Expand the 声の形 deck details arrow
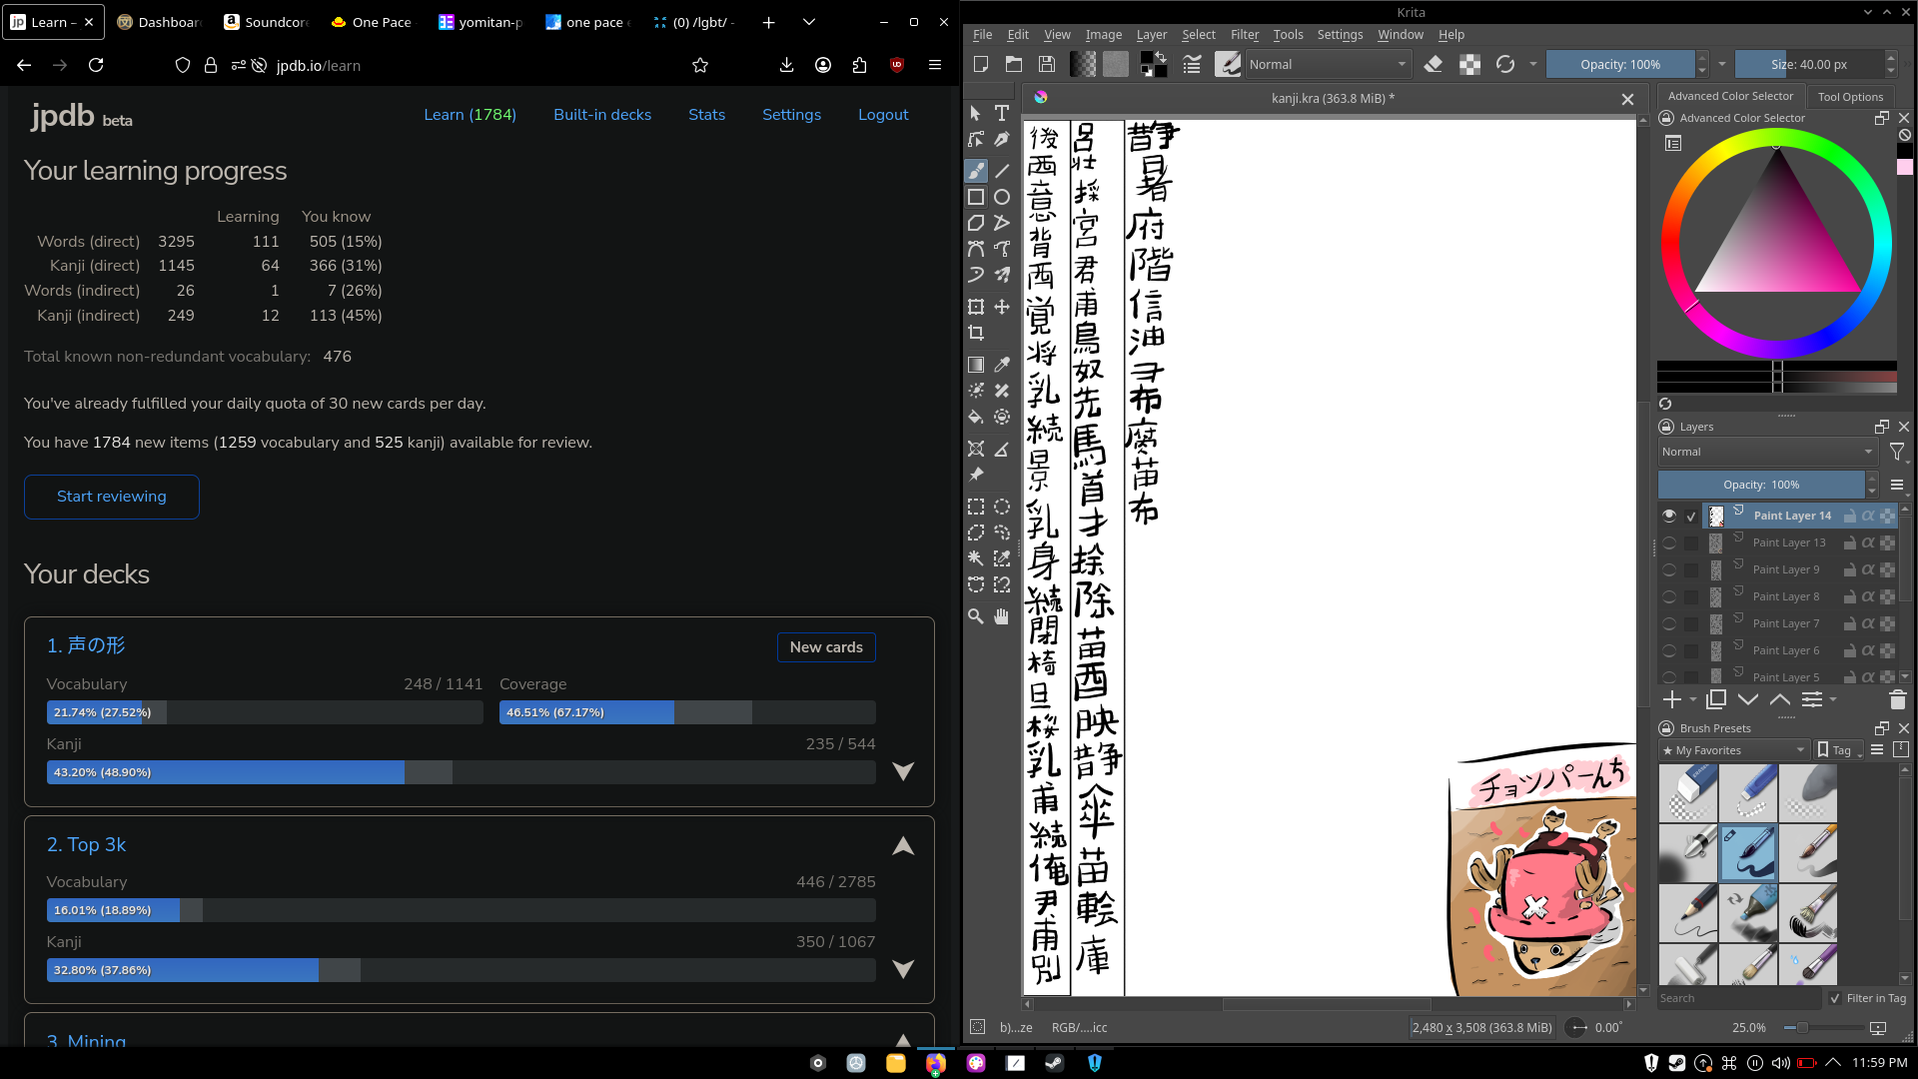 click(x=903, y=771)
